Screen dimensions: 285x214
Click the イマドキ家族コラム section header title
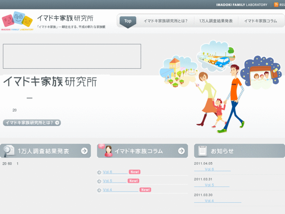tap(139, 151)
